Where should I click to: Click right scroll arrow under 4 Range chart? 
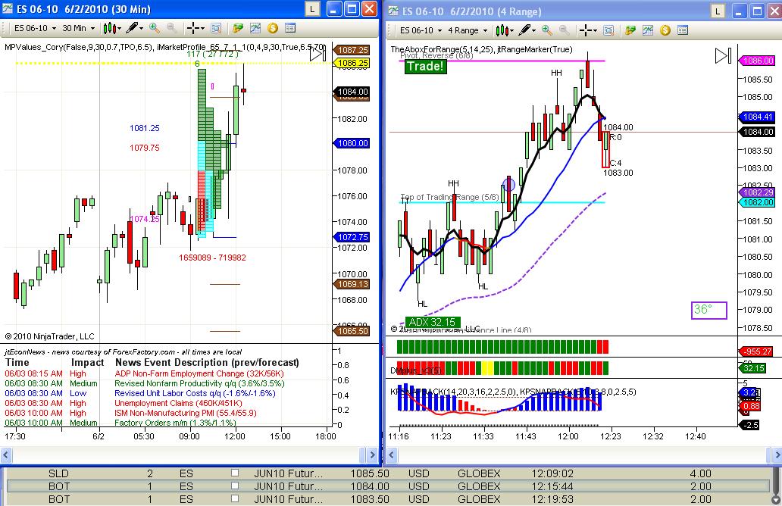point(777,454)
